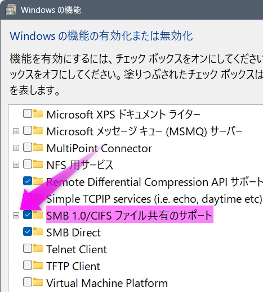
Task: Expand the SMB 1.0/CIFS ファイル共有のサポート node
Action: pyautogui.click(x=16, y=216)
